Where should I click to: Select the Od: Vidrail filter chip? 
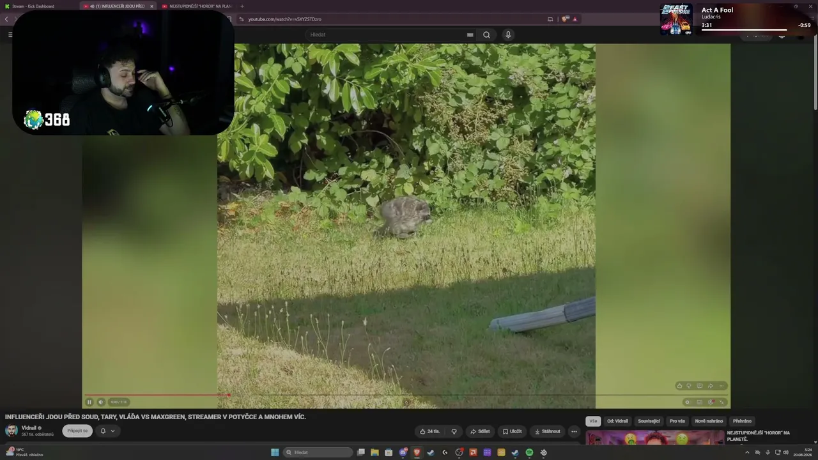[x=617, y=421]
